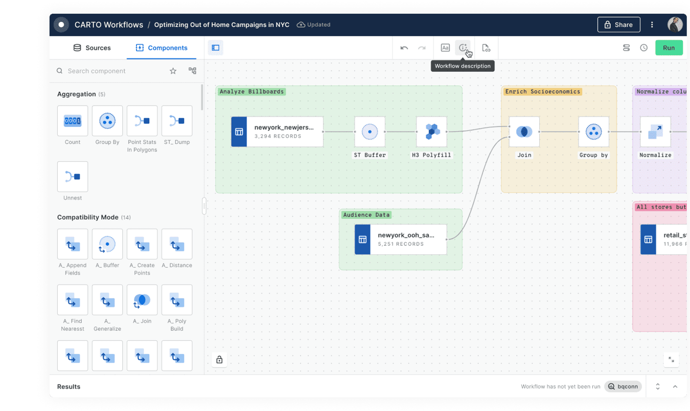The image size is (690, 411).
Task: Click the Workflow description icon
Action: coord(463,47)
